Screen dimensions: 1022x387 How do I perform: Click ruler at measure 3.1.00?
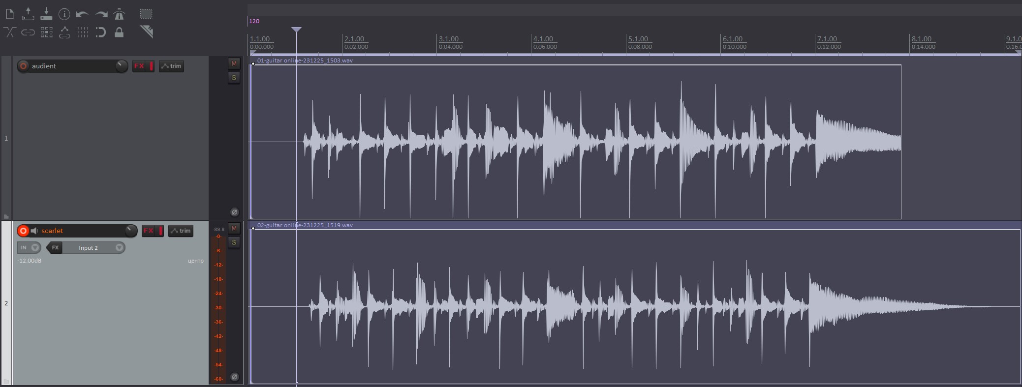tap(449, 39)
